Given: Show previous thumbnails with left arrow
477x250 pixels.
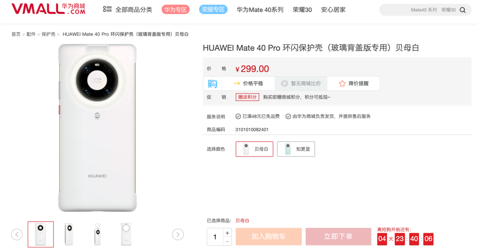Looking at the screenshot, I should click(17, 235).
